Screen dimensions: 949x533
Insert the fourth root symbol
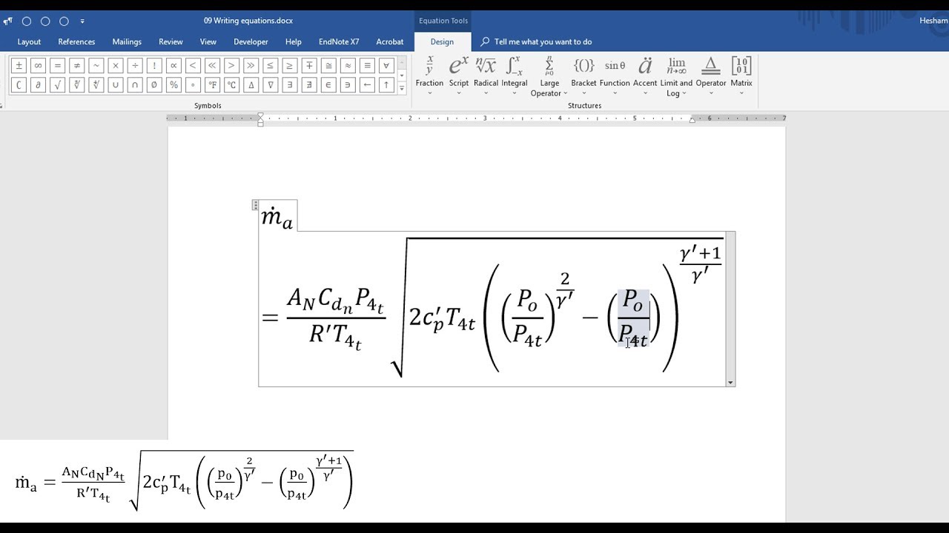[96, 84]
